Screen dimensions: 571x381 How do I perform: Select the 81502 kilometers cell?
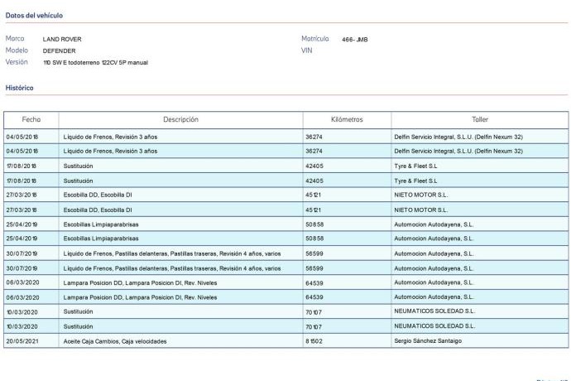pyautogui.click(x=315, y=341)
